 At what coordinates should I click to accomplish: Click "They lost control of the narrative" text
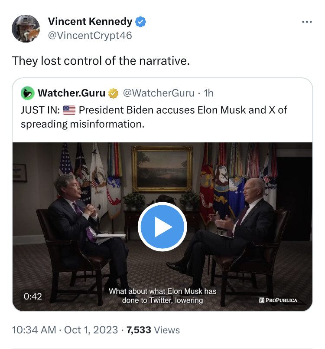pyautogui.click(x=101, y=60)
